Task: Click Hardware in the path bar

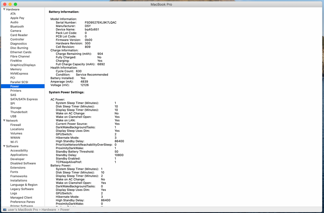Action: (49, 209)
